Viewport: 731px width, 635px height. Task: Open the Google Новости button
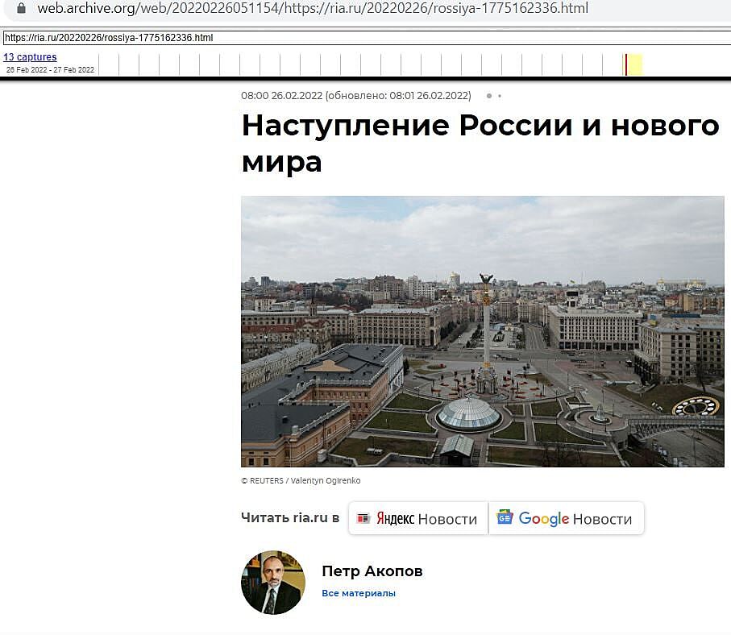[x=566, y=518]
